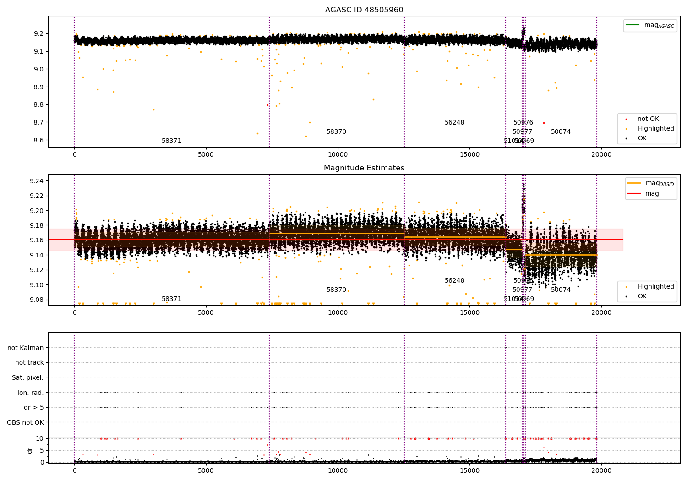Click obsid label 58371 in top plot

[171, 141]
